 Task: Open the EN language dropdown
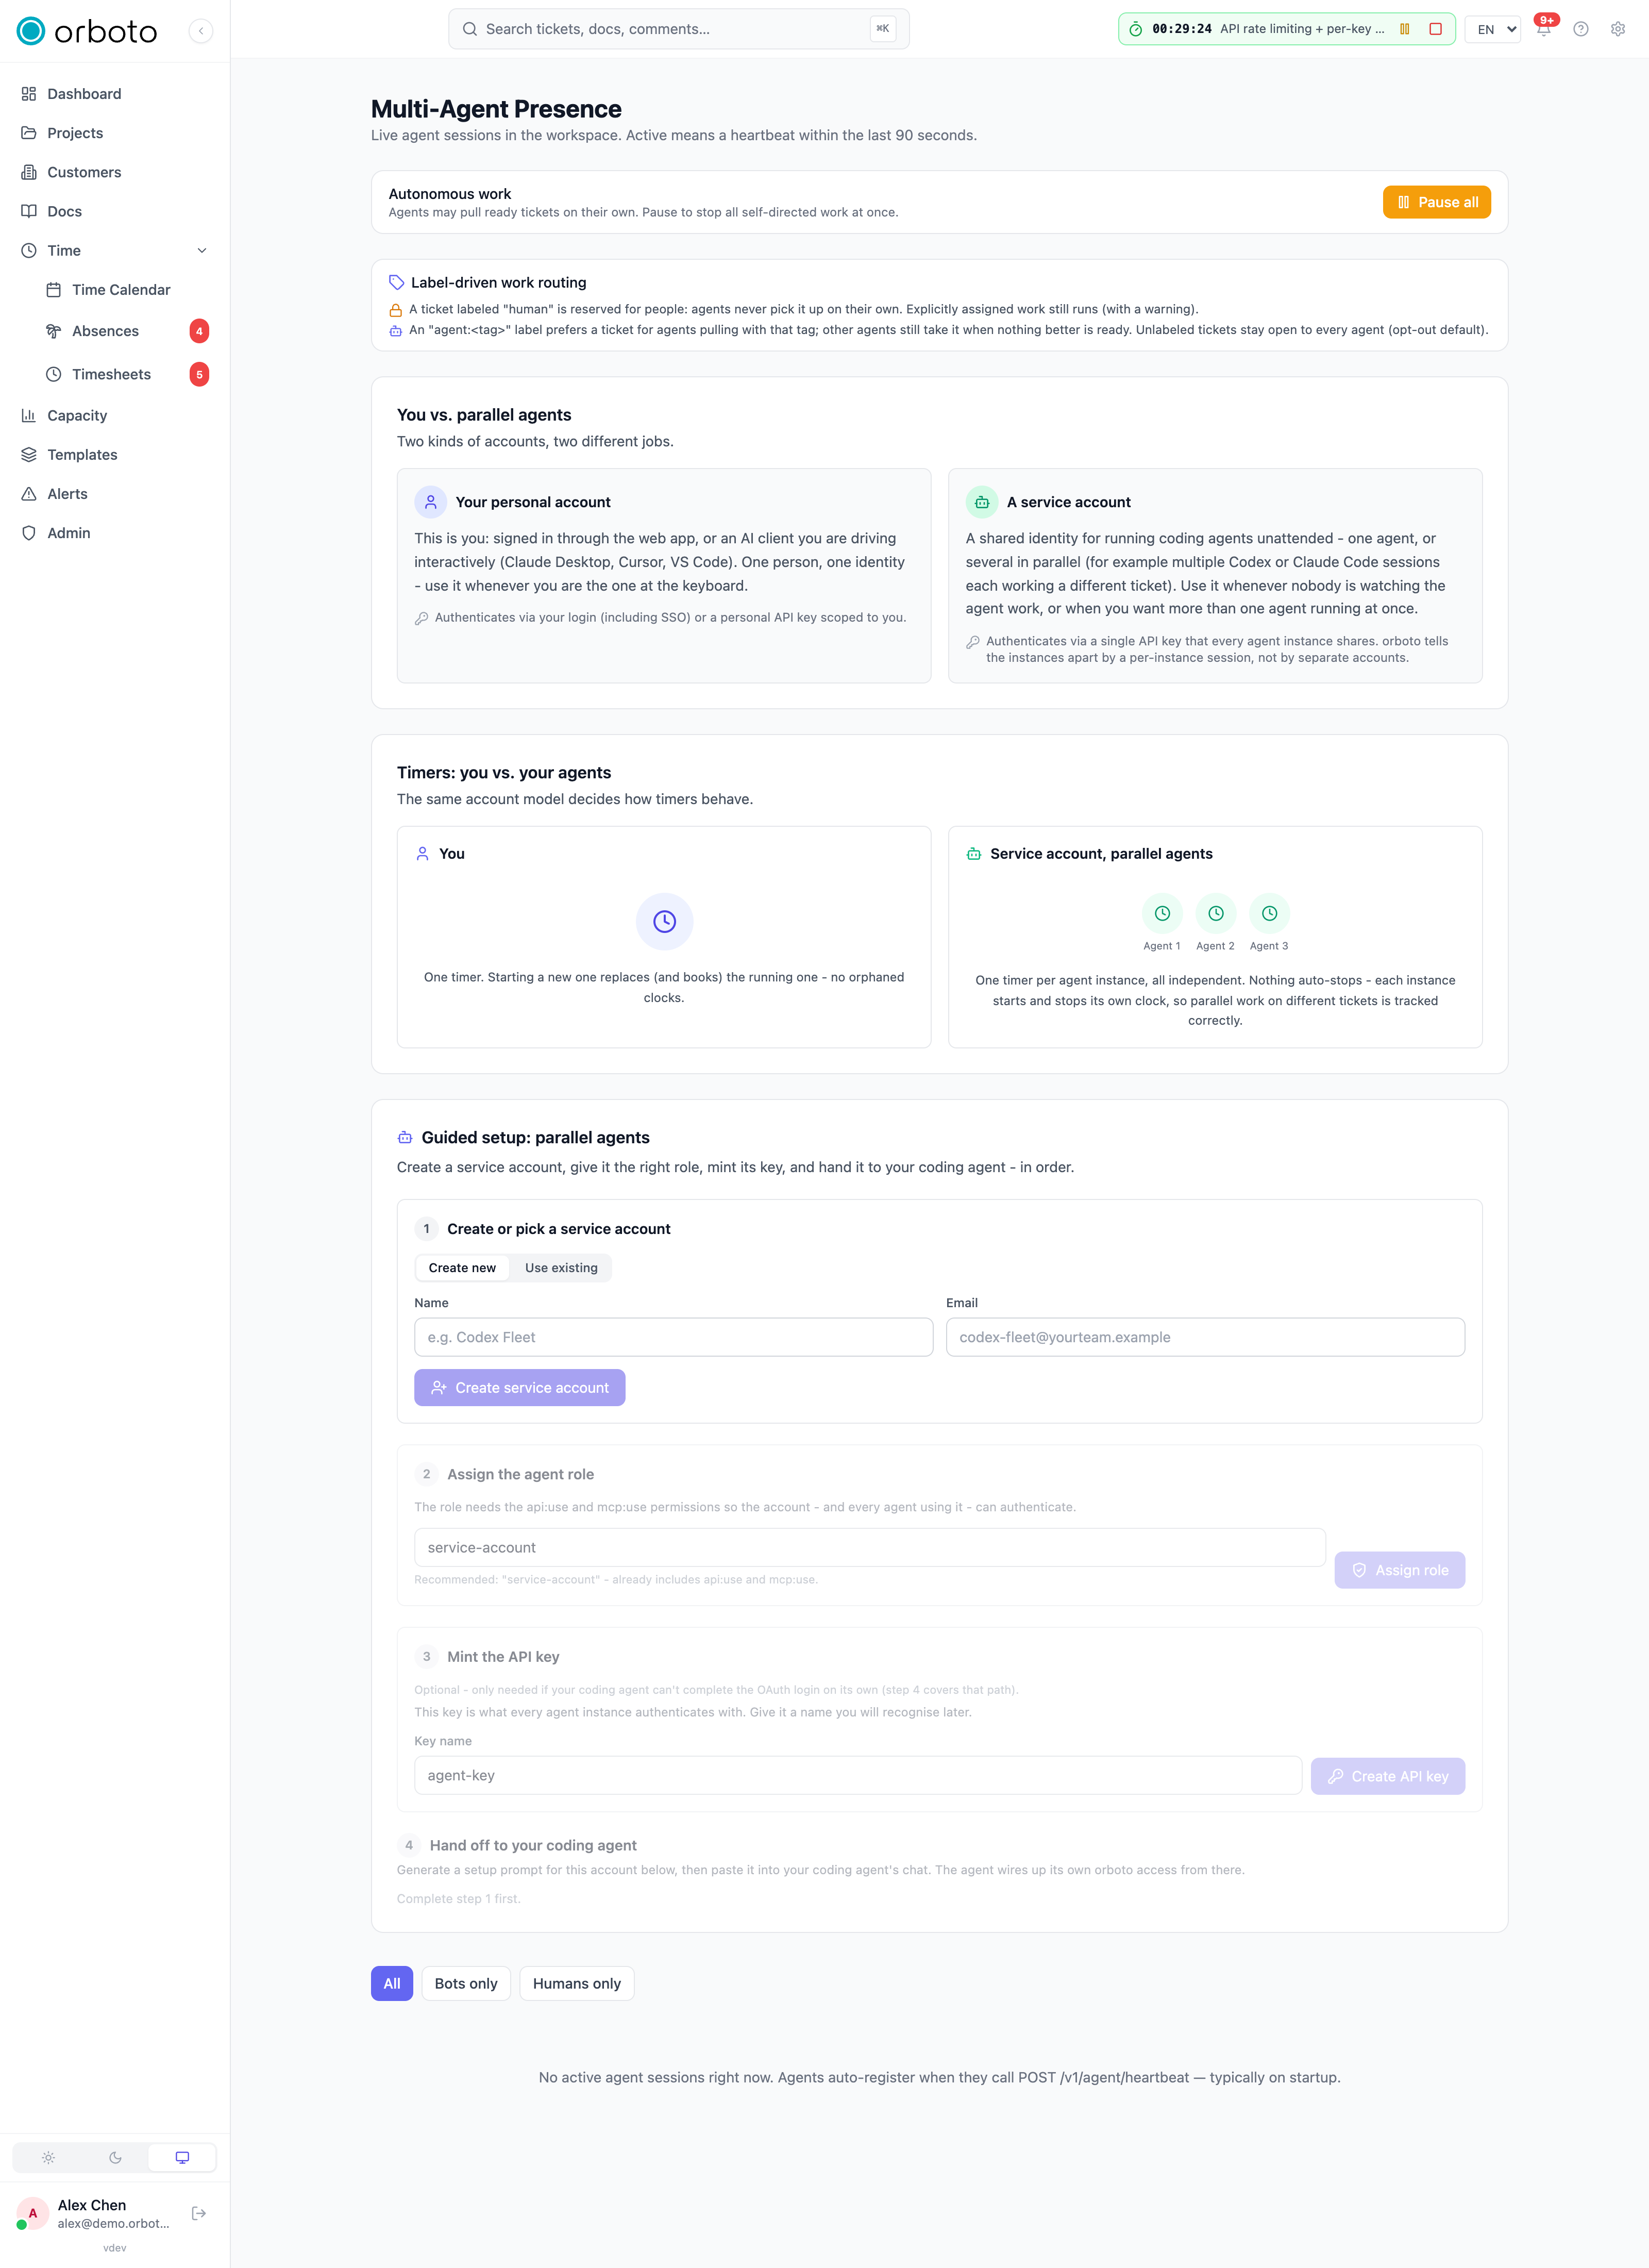1493,29
